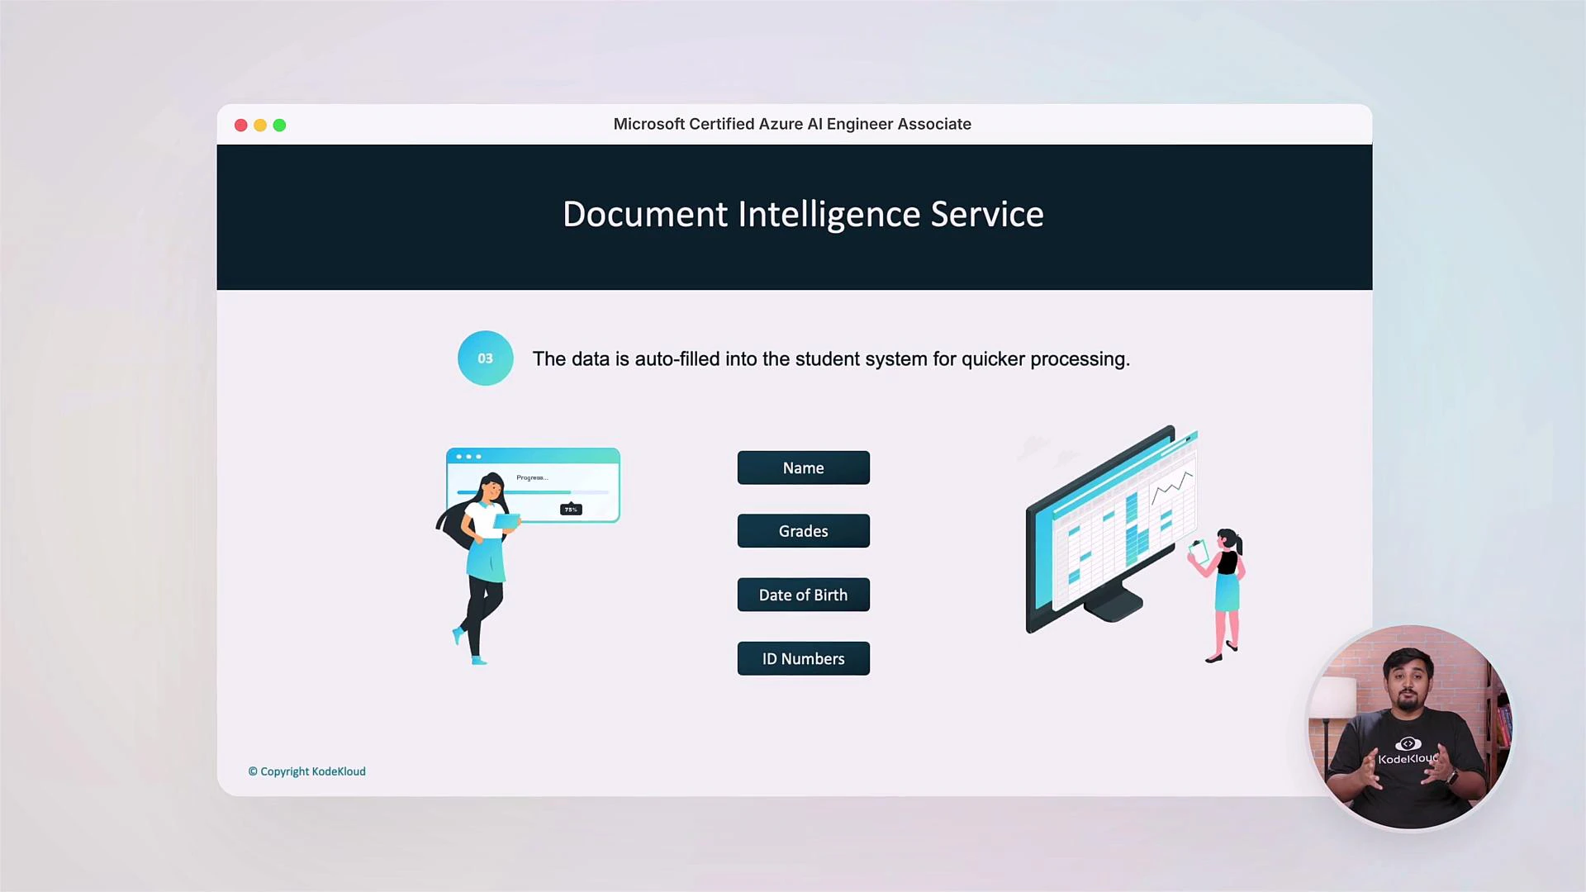Expand the ID Numbers data field box
The height and width of the screenshot is (892, 1586).
[x=803, y=658]
